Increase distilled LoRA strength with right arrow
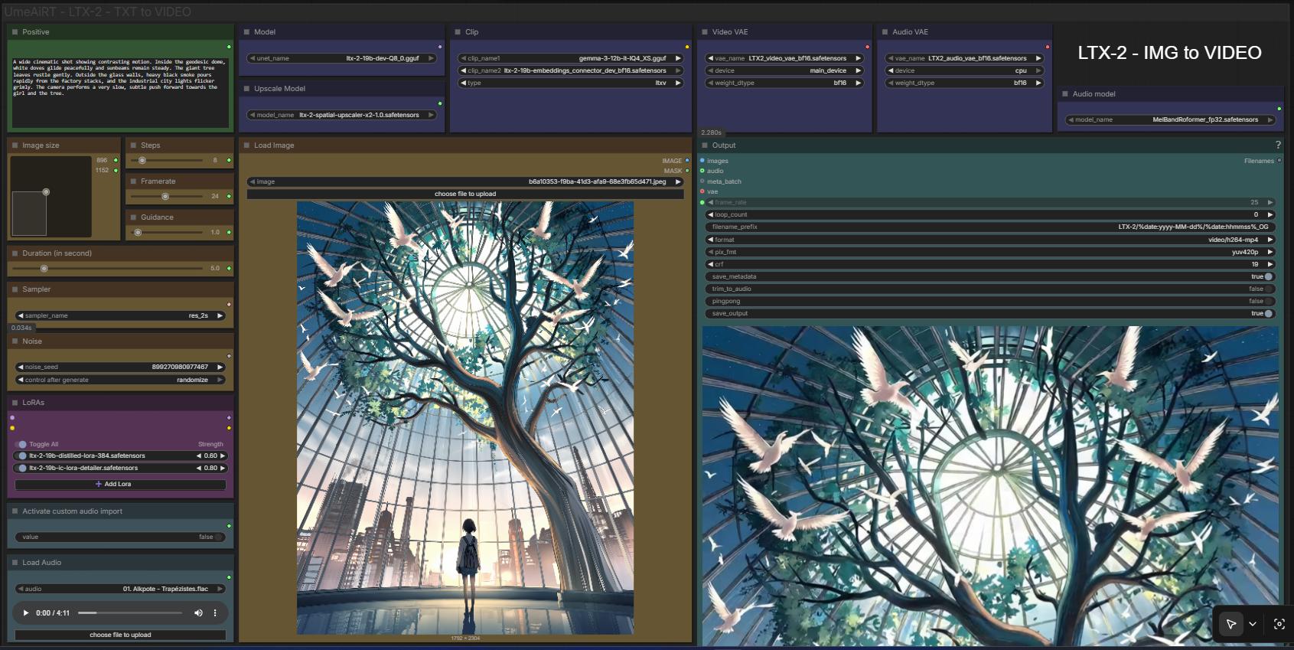This screenshot has width=1294, height=650. click(x=223, y=456)
